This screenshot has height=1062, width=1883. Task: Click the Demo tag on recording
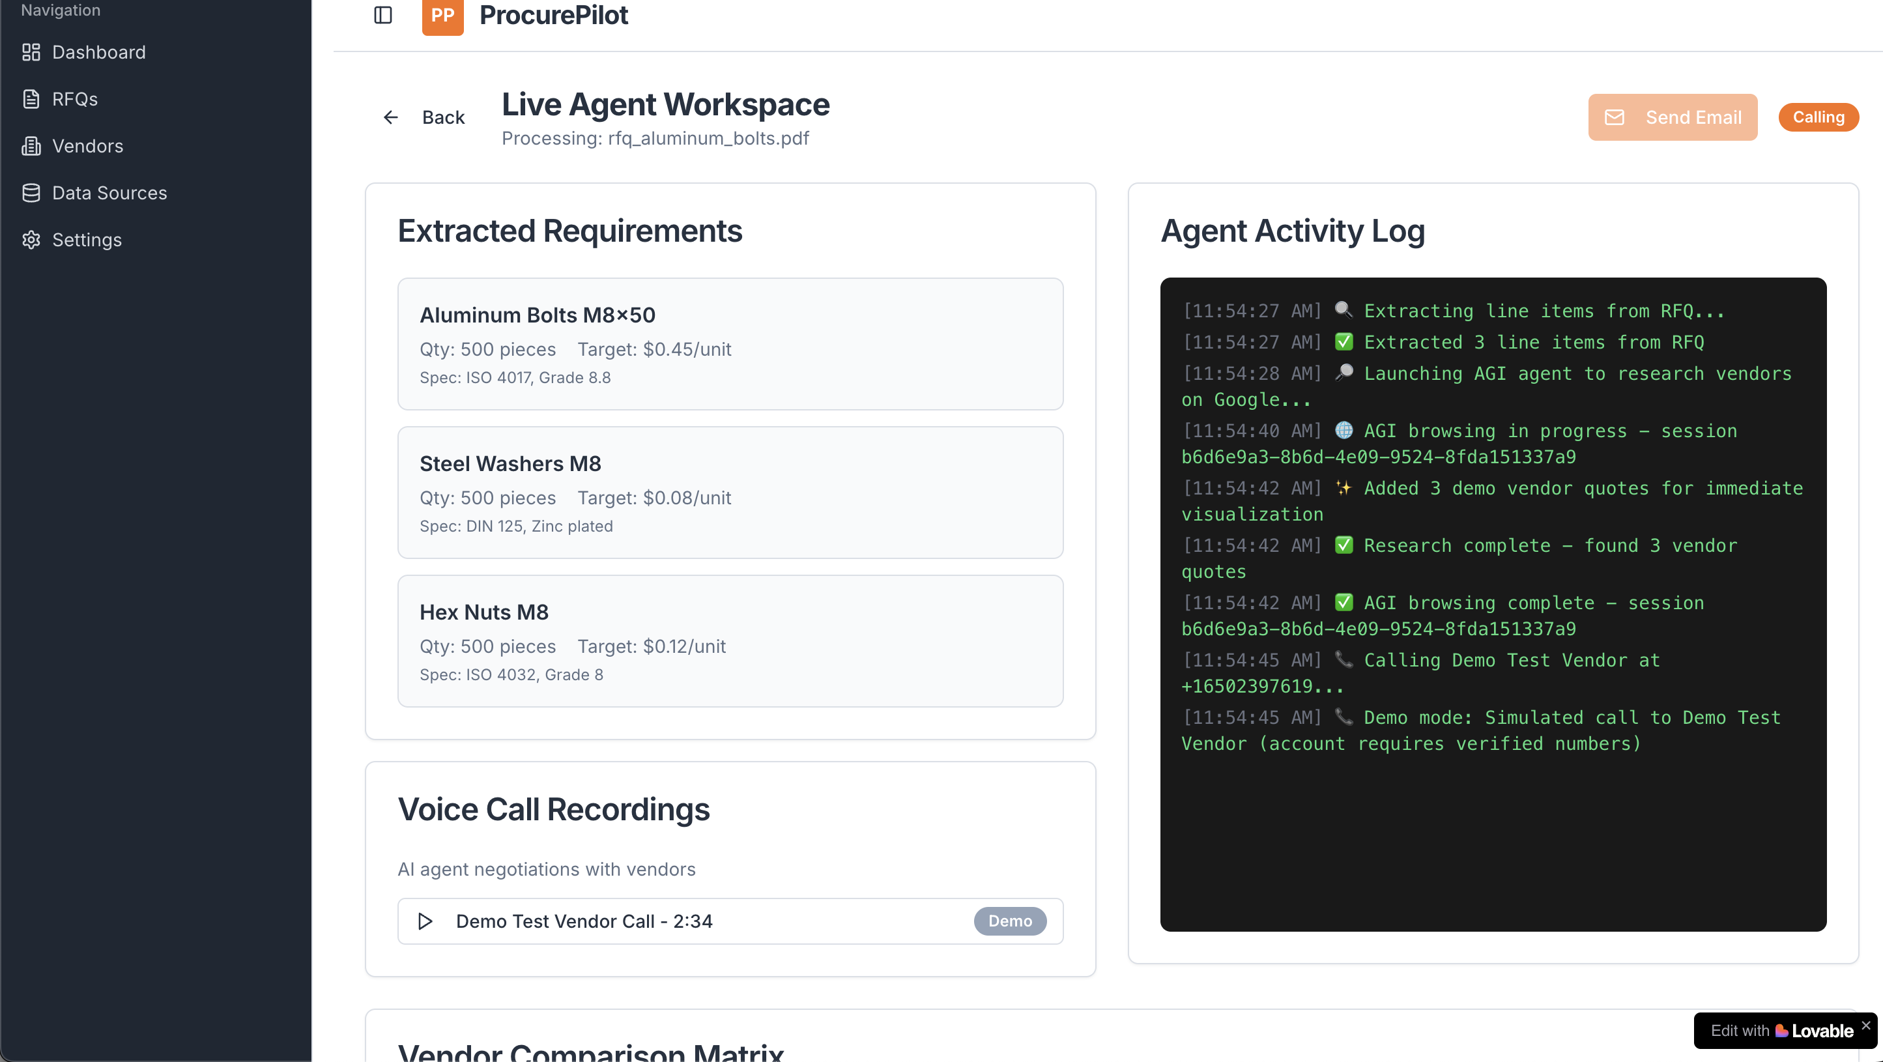click(x=1009, y=921)
